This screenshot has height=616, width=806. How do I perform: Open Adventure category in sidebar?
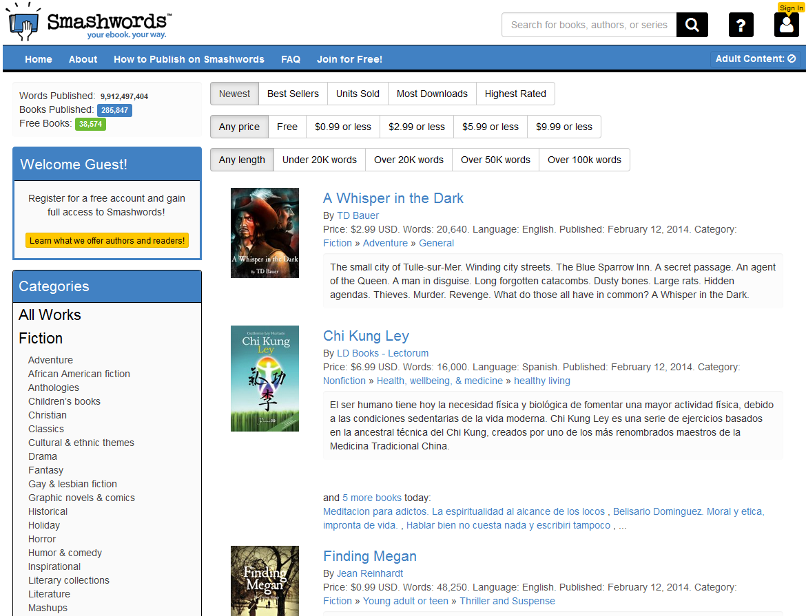tap(50, 360)
